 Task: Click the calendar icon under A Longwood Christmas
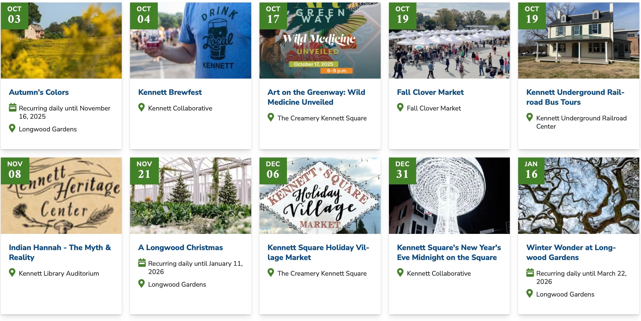tap(142, 263)
